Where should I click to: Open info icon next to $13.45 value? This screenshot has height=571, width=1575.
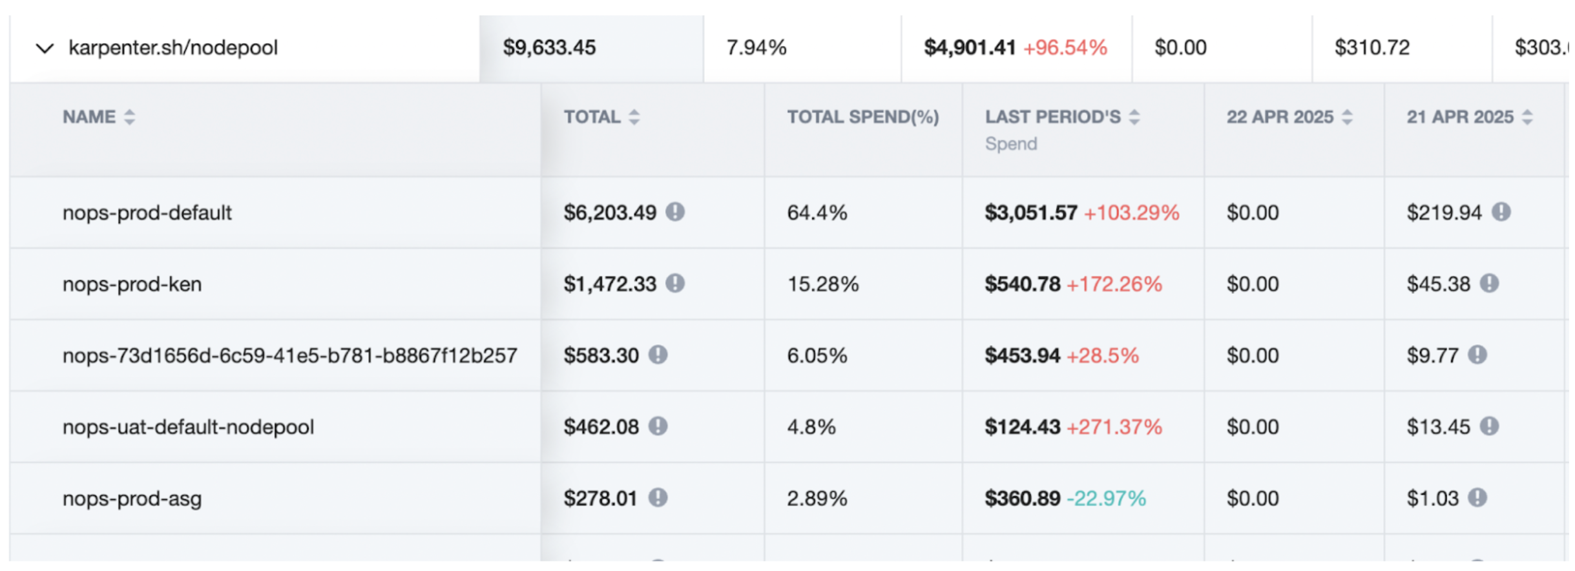[x=1490, y=426]
